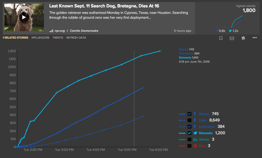Open the envelope email icon
The image size is (262, 158).
(x=232, y=38)
